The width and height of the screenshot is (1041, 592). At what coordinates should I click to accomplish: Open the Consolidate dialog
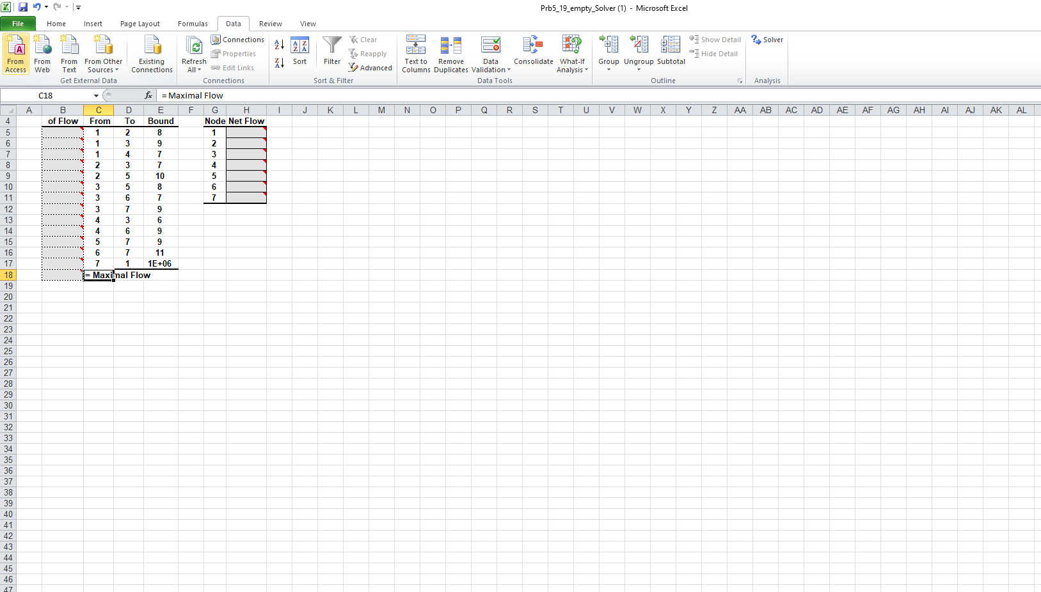point(533,54)
